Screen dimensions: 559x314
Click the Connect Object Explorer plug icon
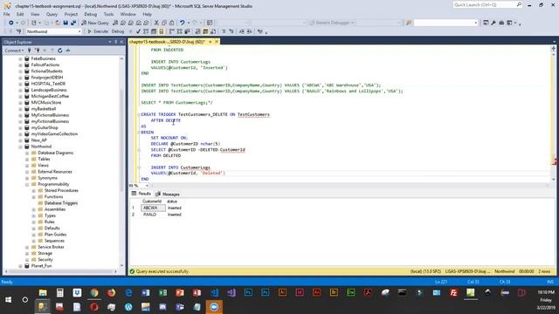29,51
